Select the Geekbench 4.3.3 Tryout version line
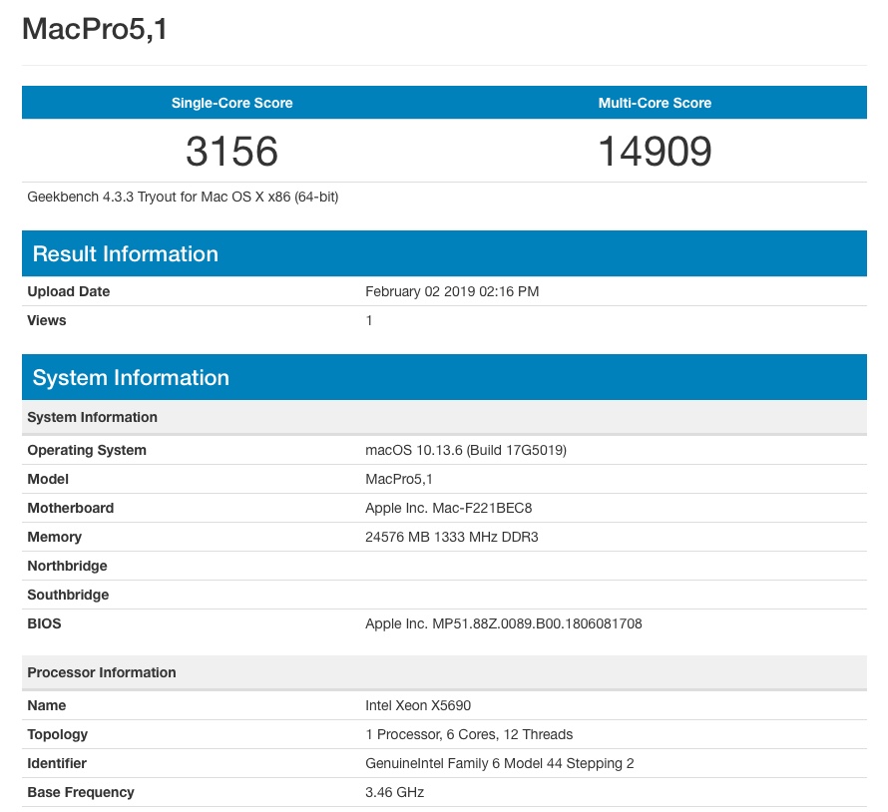The width and height of the screenshot is (888, 812). tap(183, 198)
